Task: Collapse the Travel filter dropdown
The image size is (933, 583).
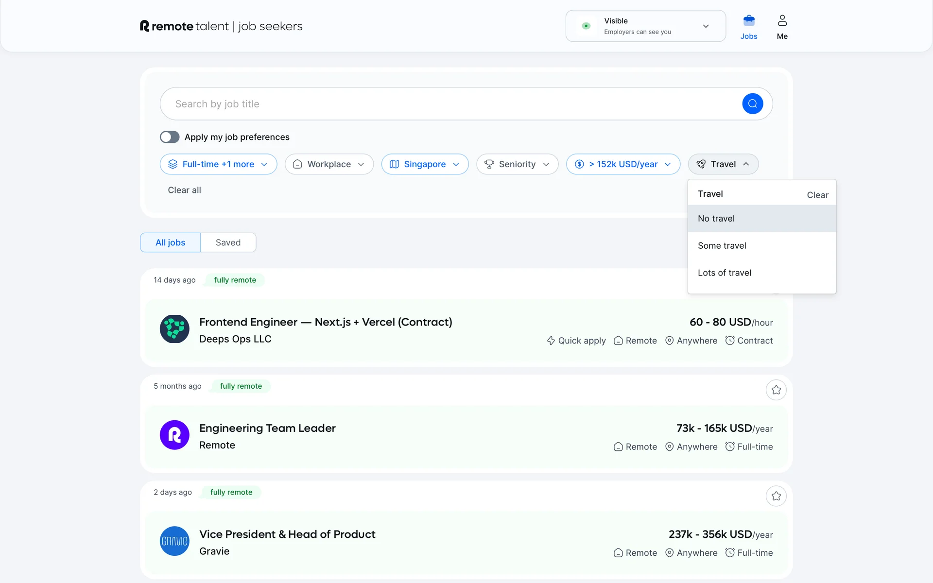Action: tap(723, 164)
